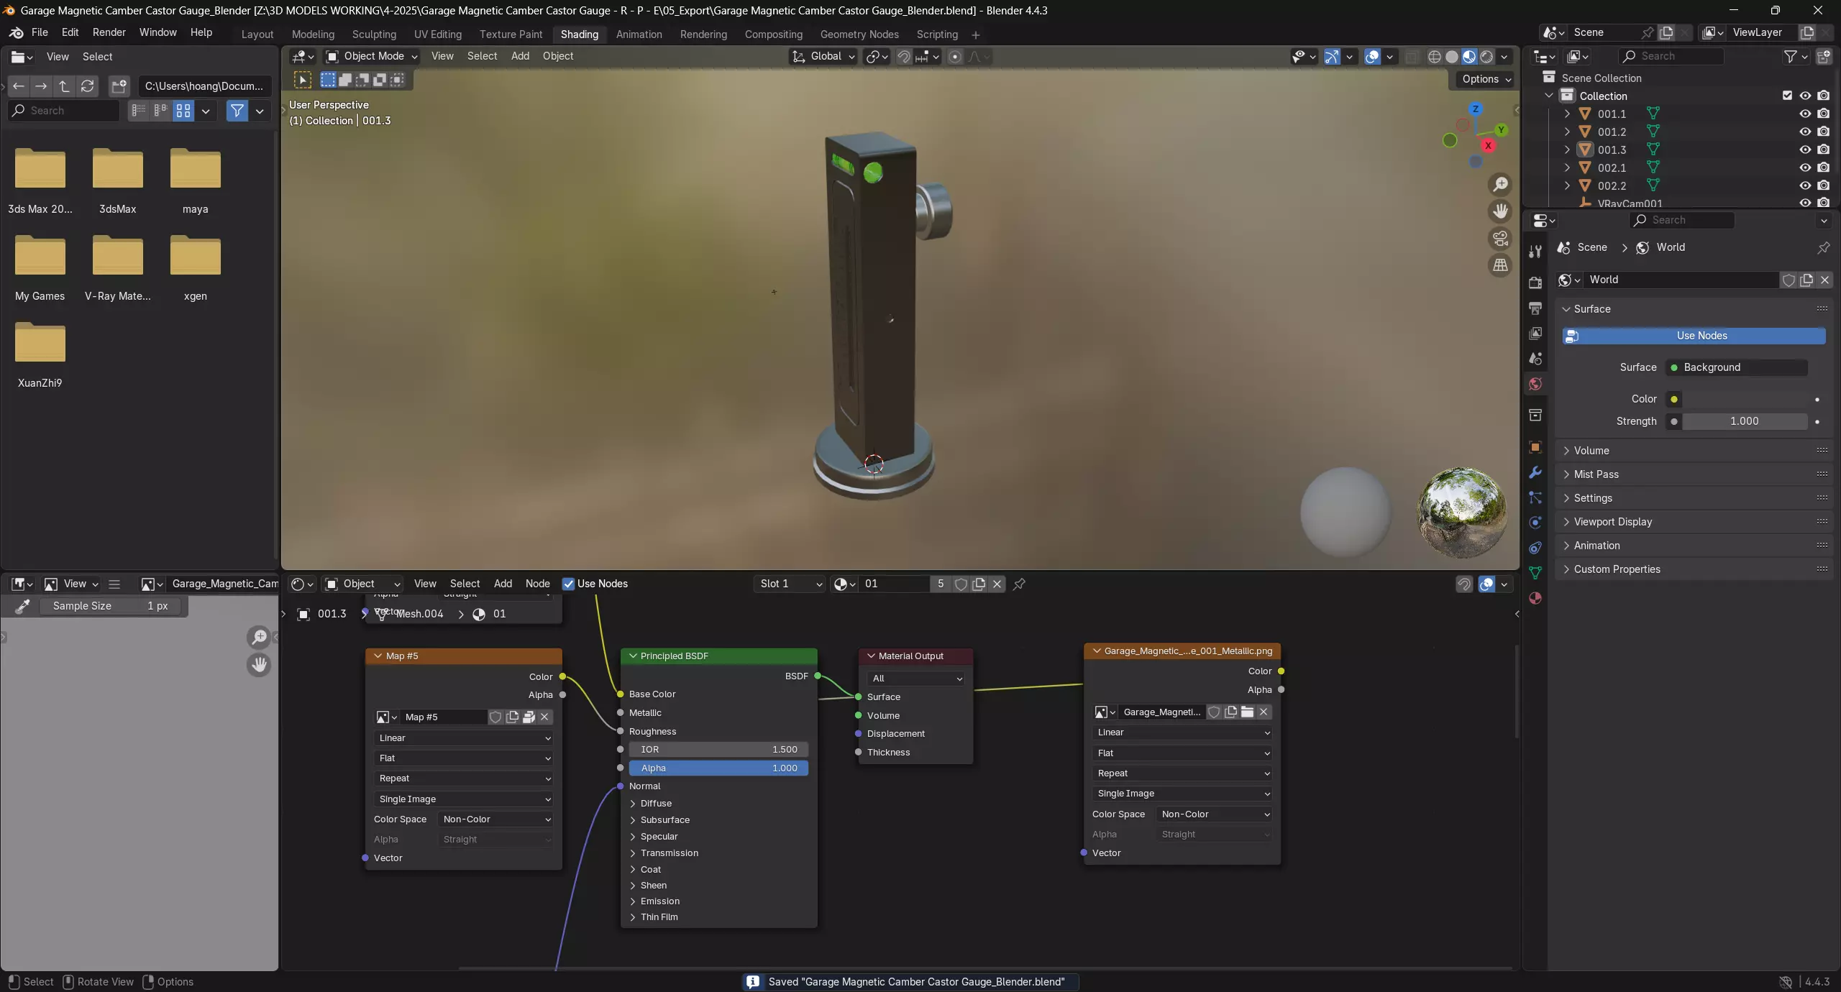Switch to orthographic grid view icon
The height and width of the screenshot is (992, 1841).
pyautogui.click(x=1500, y=265)
